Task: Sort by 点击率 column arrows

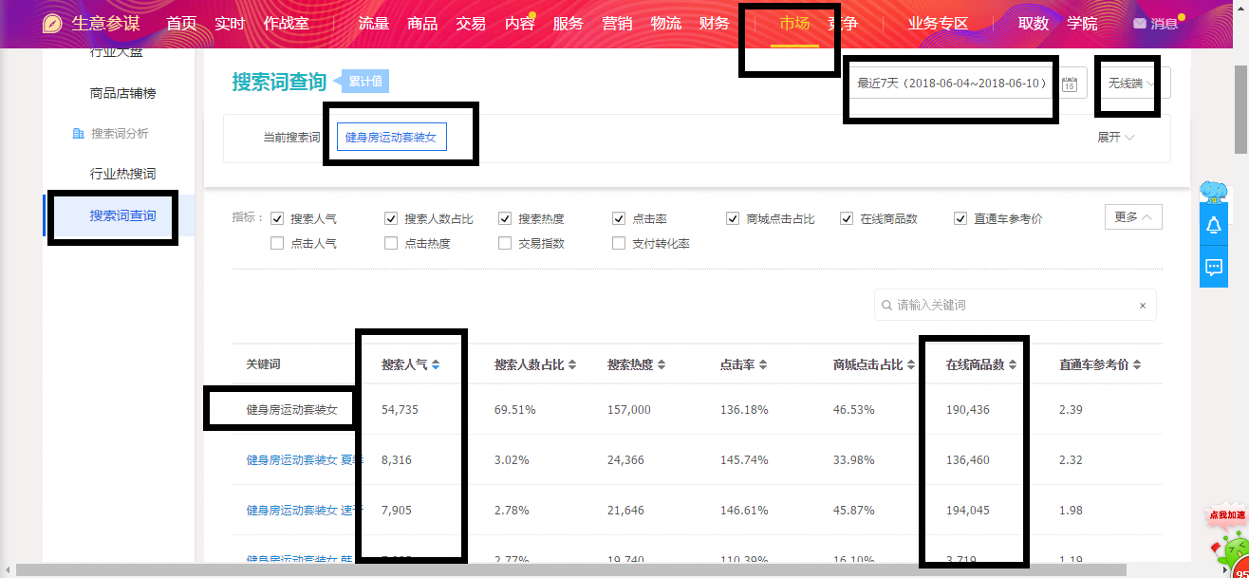Action: coord(762,365)
